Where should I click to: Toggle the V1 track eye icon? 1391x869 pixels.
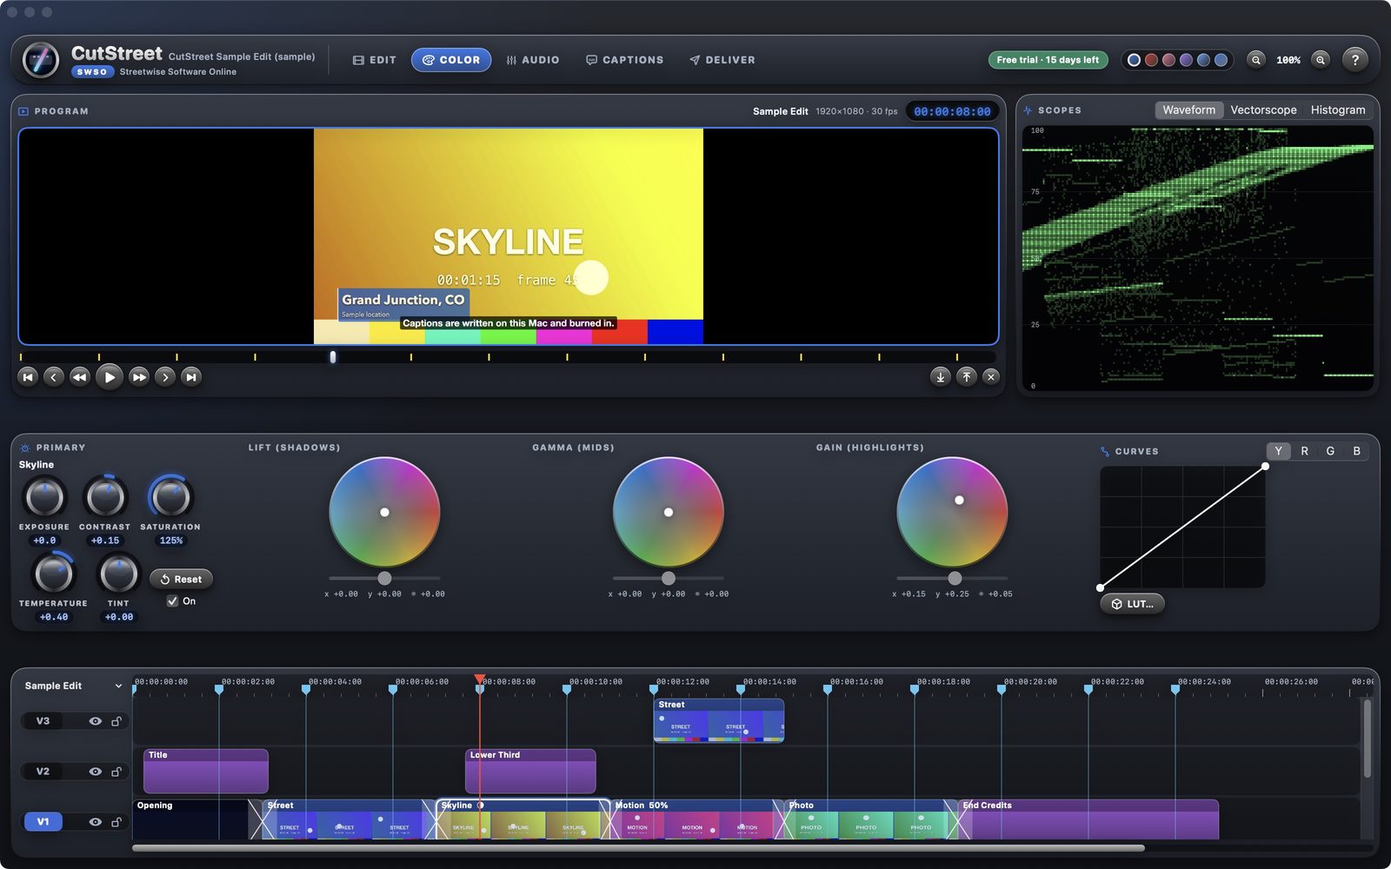coord(95,822)
